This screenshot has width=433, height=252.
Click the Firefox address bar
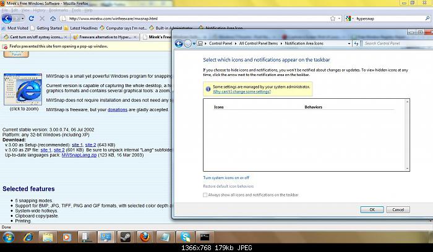pyautogui.click(x=197, y=19)
